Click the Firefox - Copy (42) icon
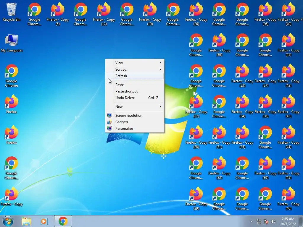 (x=288, y=75)
